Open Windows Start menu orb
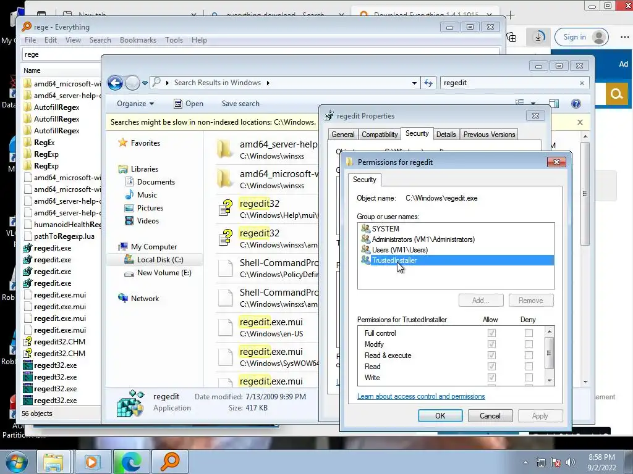The width and height of the screenshot is (633, 474). 16,462
